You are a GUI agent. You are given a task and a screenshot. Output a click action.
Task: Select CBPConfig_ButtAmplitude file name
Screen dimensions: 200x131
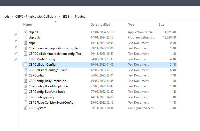47,91
